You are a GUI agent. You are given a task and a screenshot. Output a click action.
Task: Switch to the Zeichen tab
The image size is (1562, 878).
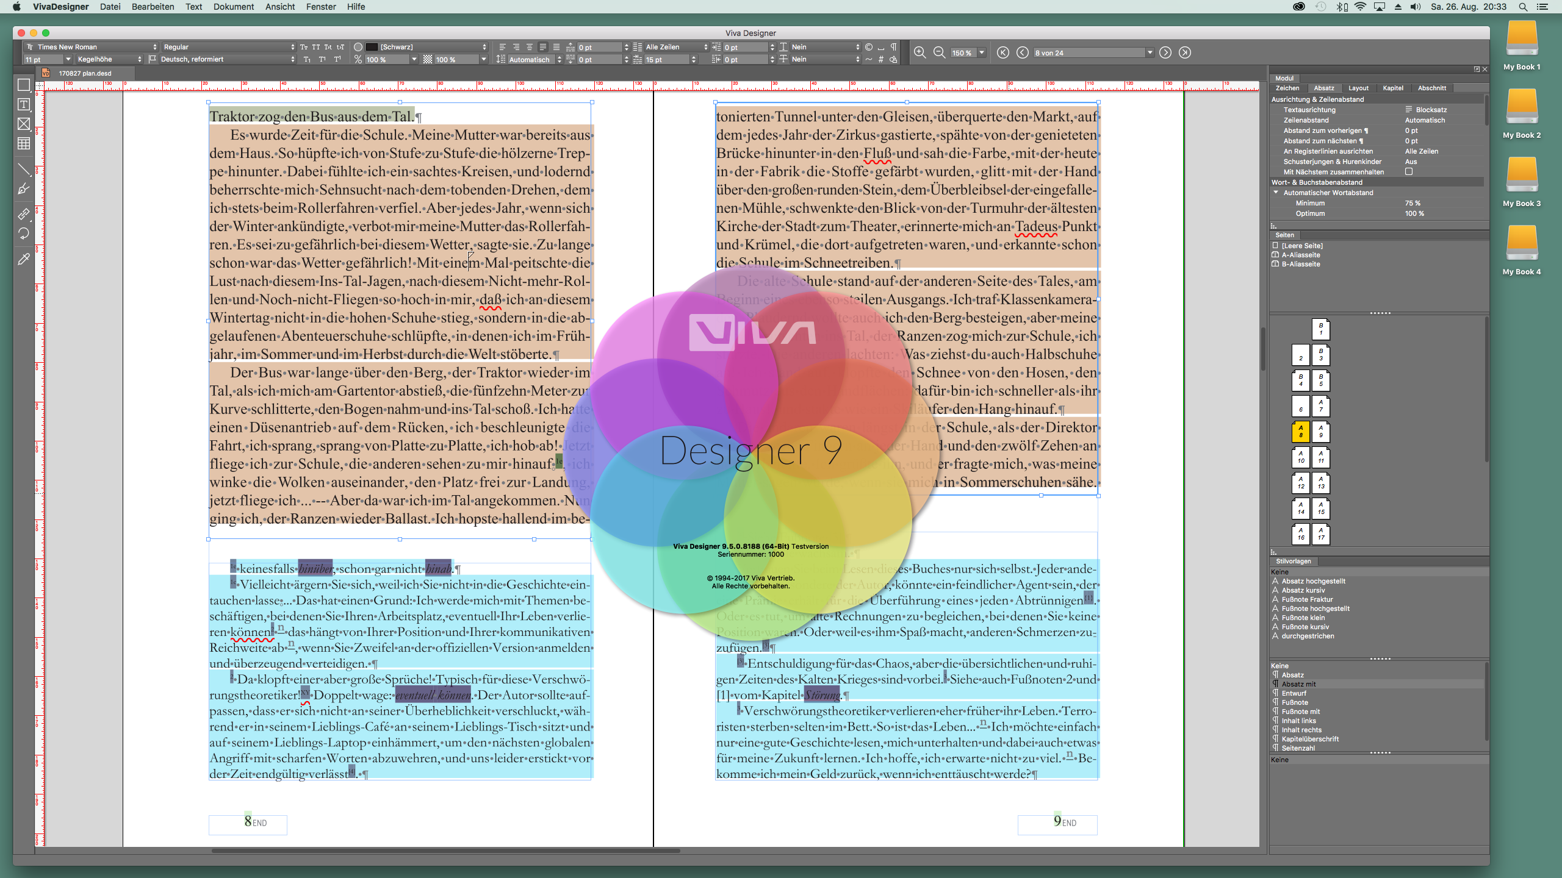(1287, 88)
